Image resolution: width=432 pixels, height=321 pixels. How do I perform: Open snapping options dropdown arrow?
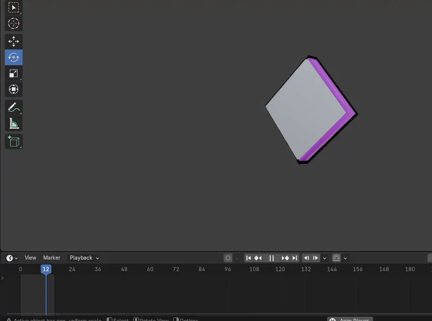click(x=345, y=258)
